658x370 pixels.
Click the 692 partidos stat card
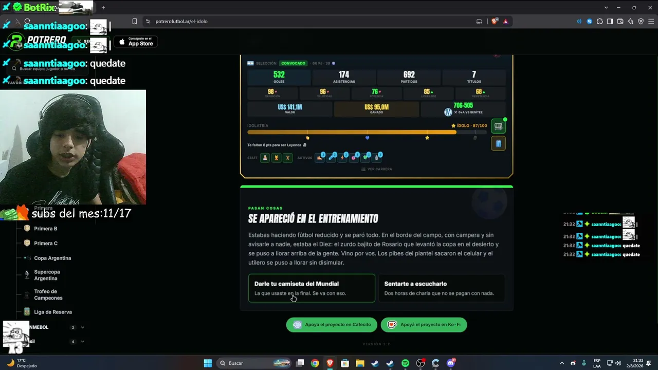coord(409,77)
